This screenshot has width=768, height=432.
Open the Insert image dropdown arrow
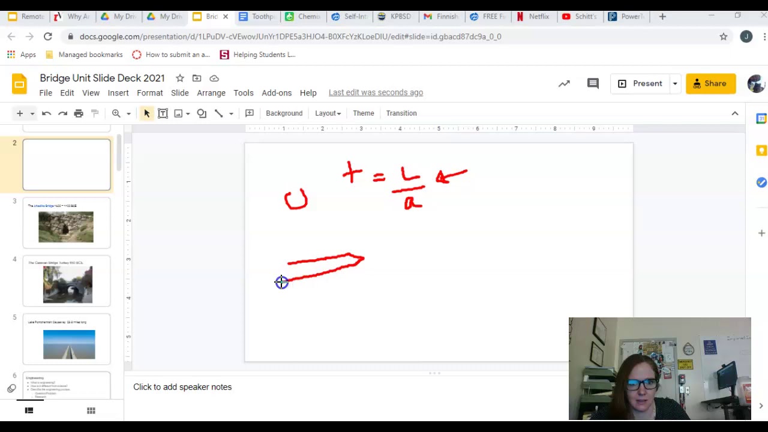pos(188,113)
